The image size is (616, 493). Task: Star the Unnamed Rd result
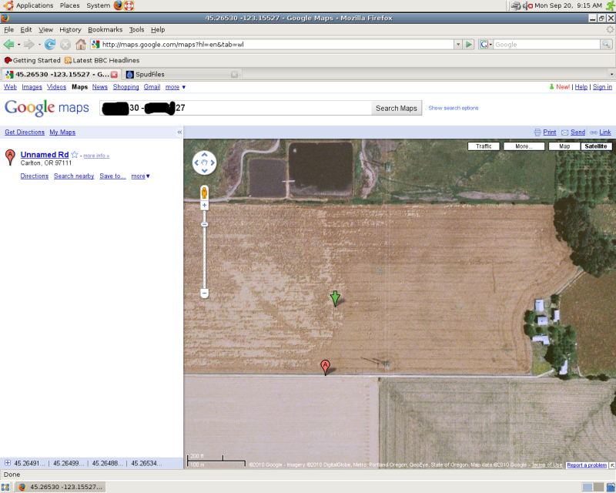(x=75, y=155)
